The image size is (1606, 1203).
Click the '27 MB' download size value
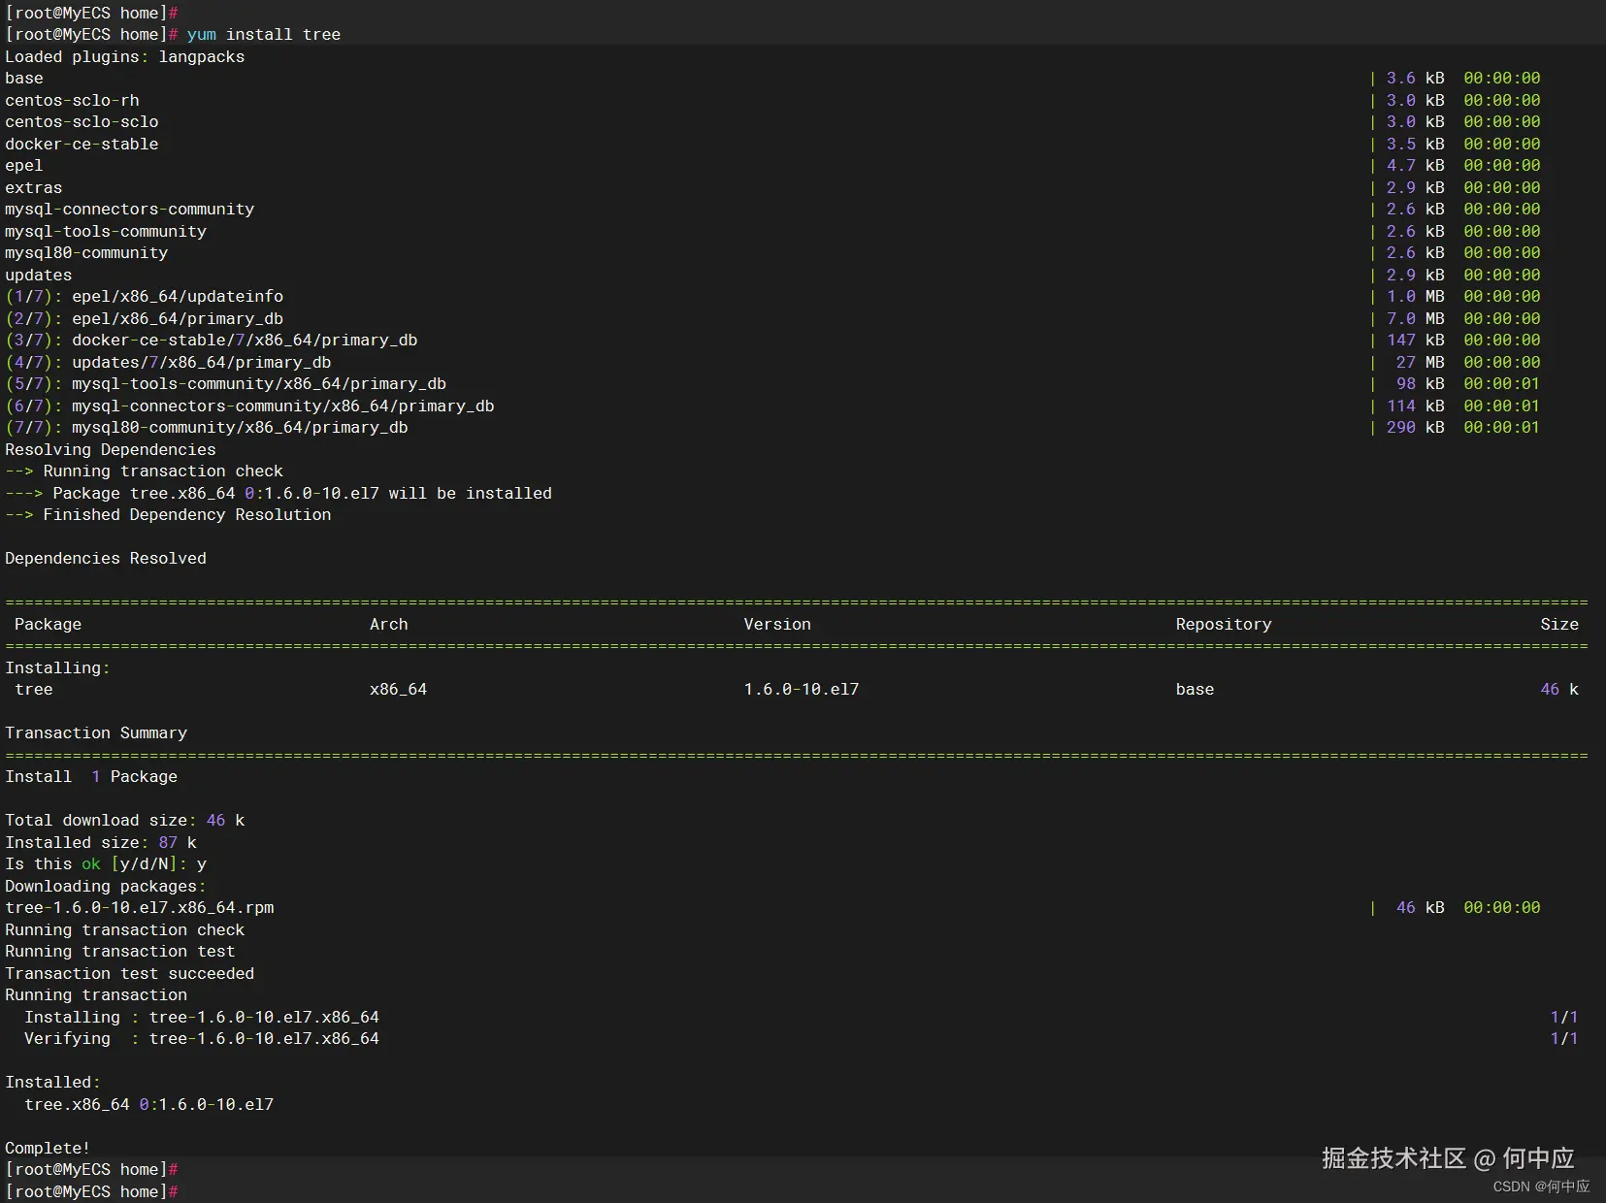click(1420, 363)
